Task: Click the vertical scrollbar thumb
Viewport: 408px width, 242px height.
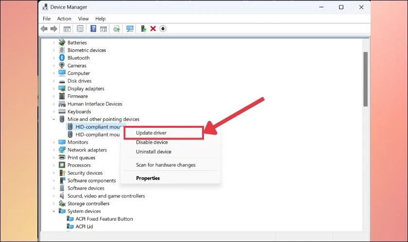Action: pos(365,79)
